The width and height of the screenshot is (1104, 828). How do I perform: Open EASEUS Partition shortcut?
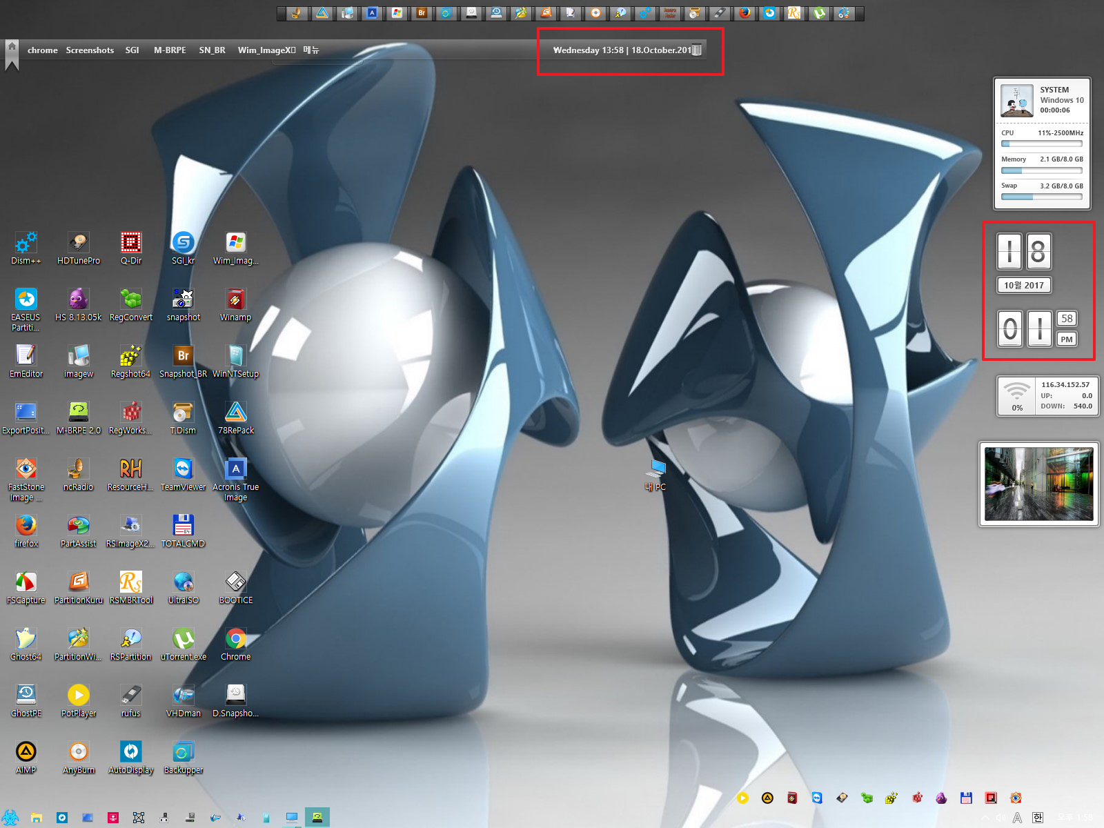click(26, 310)
